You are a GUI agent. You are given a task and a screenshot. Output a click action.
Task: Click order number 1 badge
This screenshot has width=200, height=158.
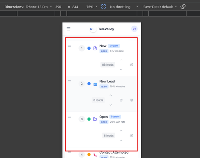[x=82, y=48]
